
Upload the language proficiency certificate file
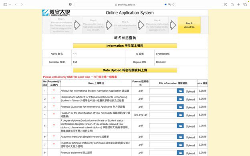click(190, 145)
